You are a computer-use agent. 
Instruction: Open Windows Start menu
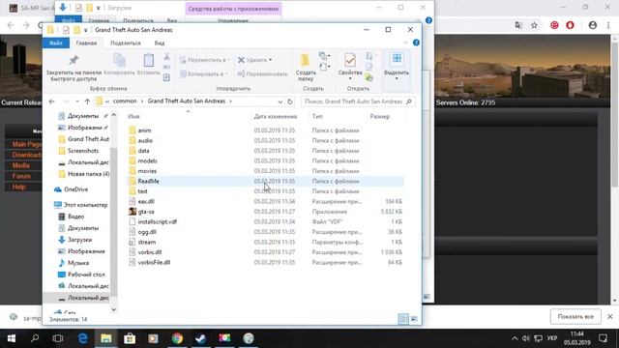tap(12, 338)
